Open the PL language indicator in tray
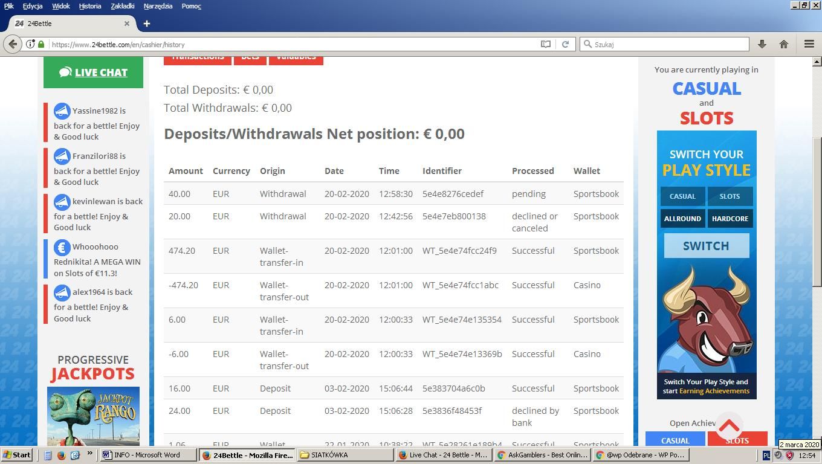822x464 pixels. pos(766,455)
